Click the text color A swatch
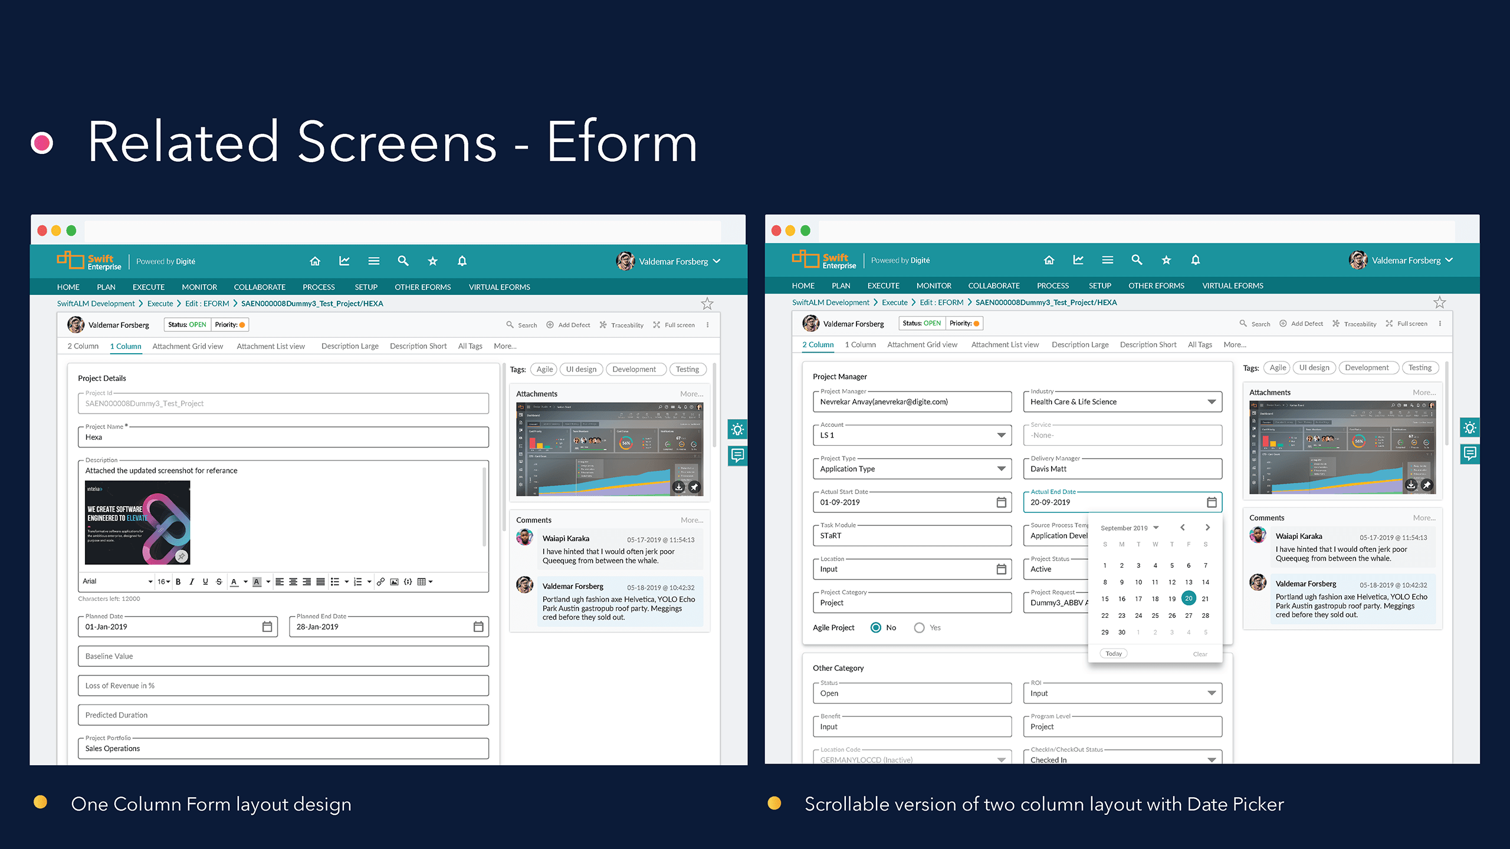The image size is (1510, 849). pyautogui.click(x=234, y=581)
